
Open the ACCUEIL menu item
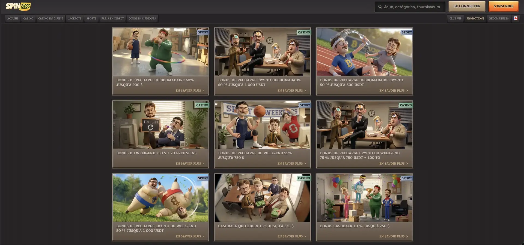pyautogui.click(x=13, y=19)
